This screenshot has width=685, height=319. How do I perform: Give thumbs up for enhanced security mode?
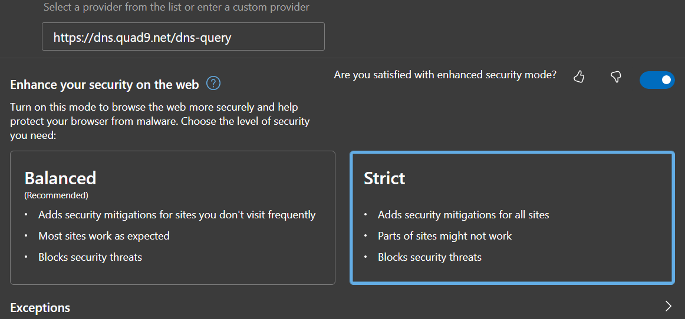[x=579, y=77]
